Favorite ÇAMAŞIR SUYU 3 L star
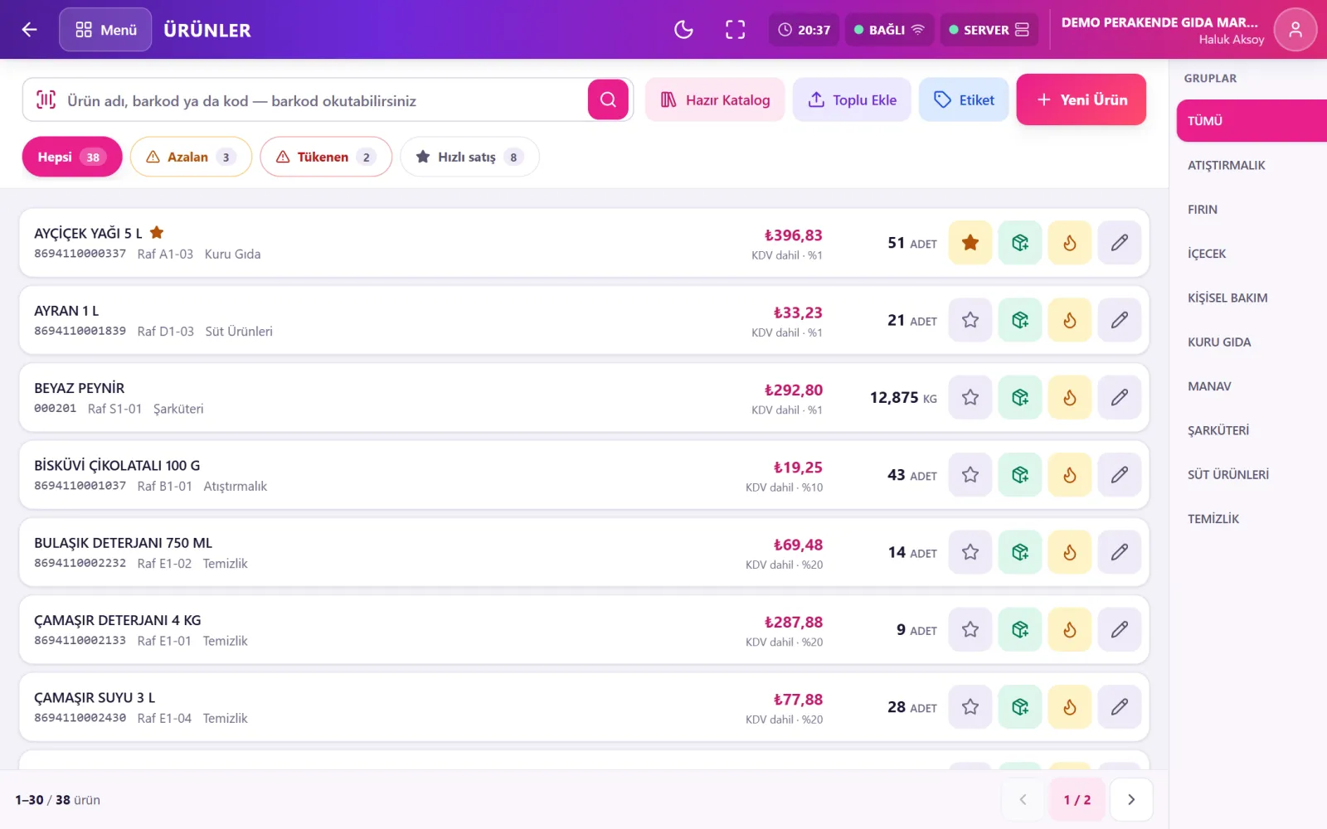The image size is (1327, 829). point(970,707)
